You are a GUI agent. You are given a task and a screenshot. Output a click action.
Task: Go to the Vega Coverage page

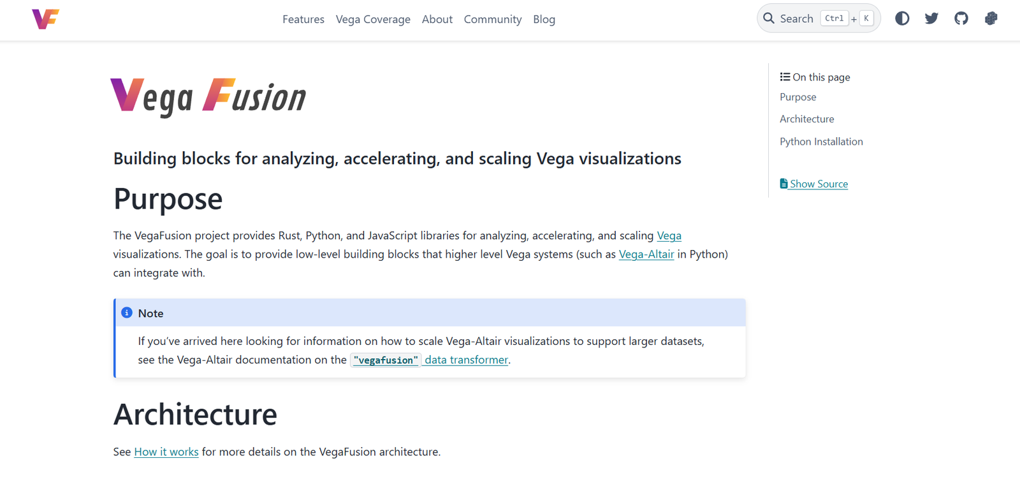point(373,19)
